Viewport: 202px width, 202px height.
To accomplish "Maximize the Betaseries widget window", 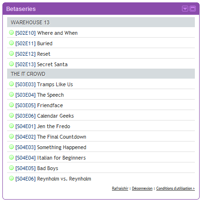I will pos(193,9).
